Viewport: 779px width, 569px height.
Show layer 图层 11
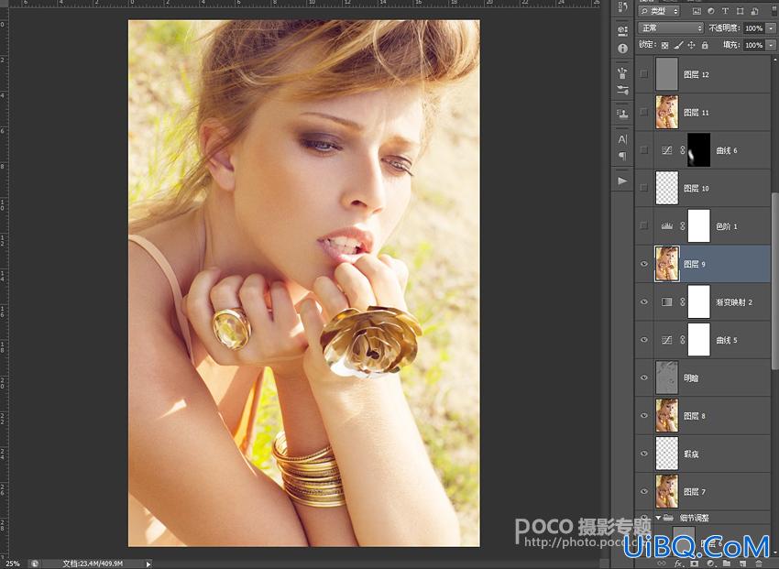pos(644,112)
